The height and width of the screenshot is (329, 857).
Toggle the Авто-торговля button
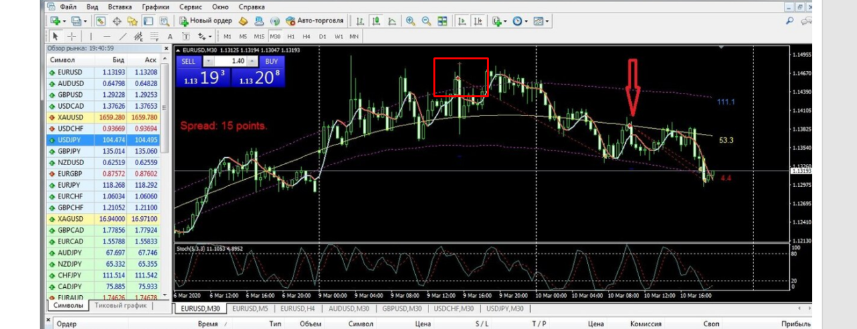(314, 21)
